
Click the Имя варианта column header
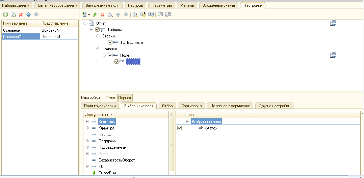coord(21,23)
